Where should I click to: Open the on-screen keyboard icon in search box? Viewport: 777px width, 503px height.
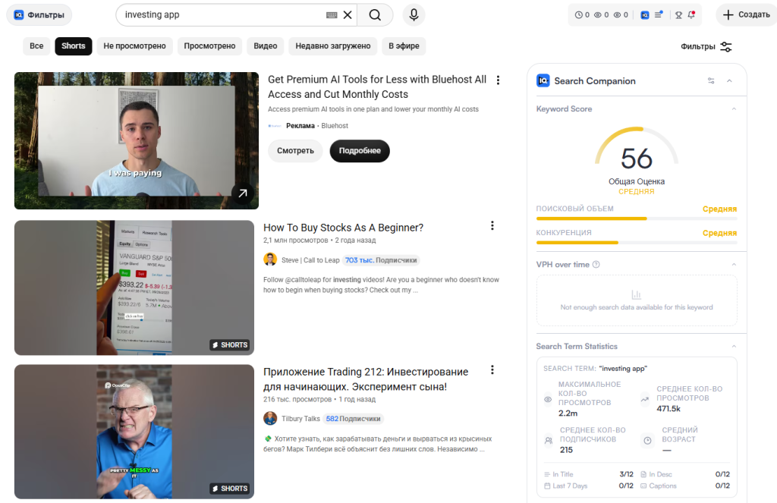(x=332, y=15)
